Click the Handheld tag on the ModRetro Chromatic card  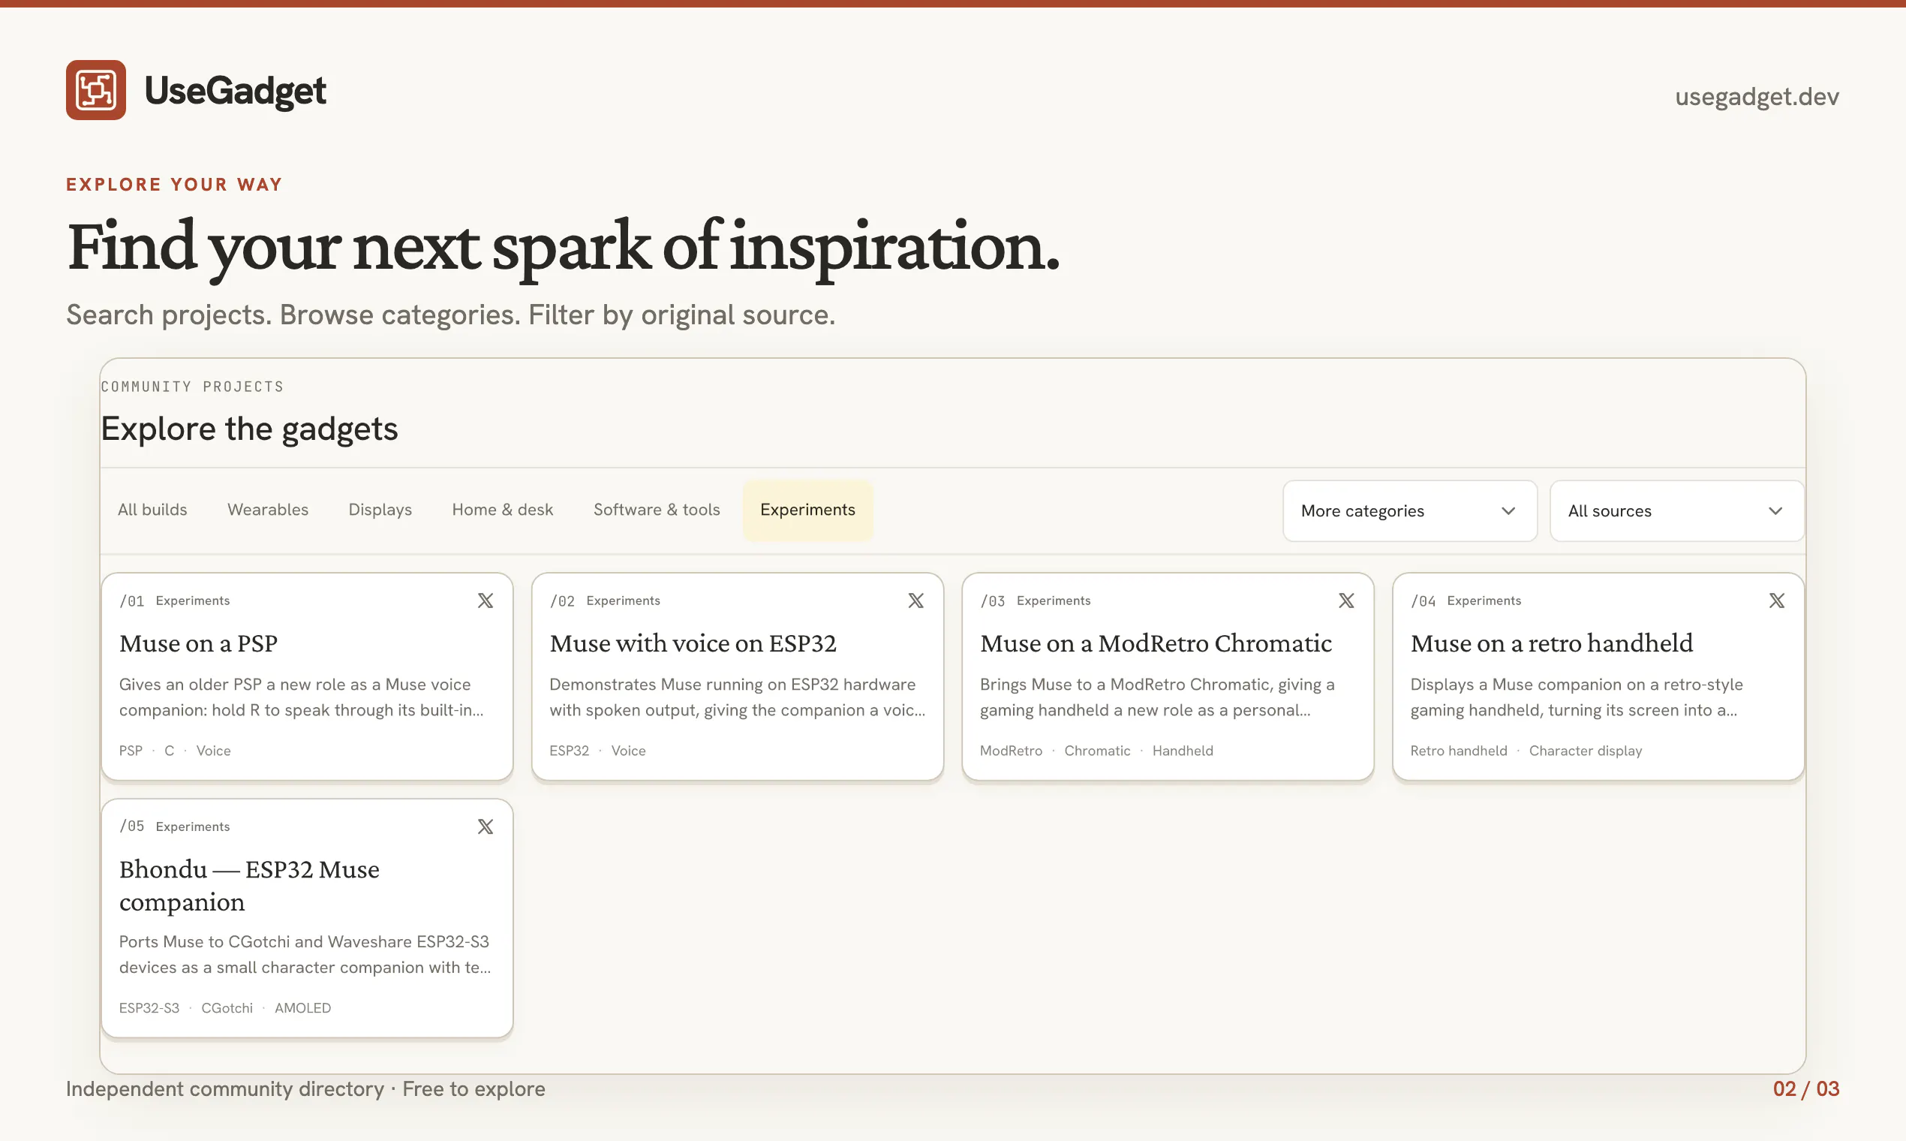pos(1182,751)
